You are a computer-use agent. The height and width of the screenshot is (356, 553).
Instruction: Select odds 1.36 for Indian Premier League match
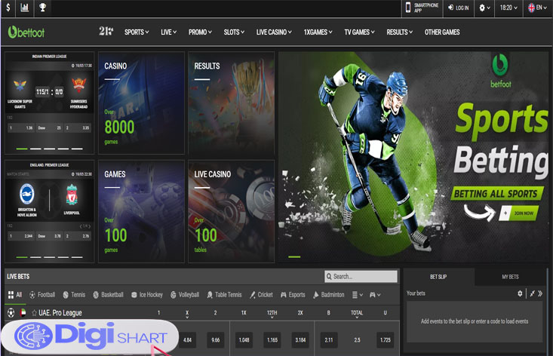tap(21, 128)
